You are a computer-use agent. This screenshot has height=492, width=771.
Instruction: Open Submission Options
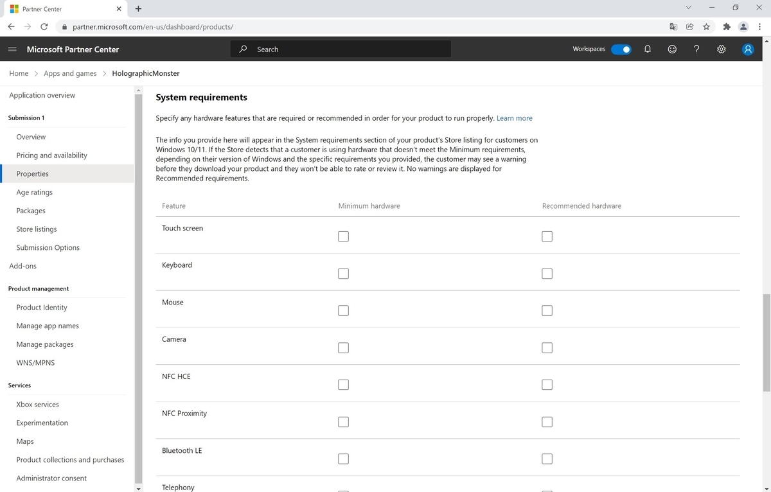48,247
